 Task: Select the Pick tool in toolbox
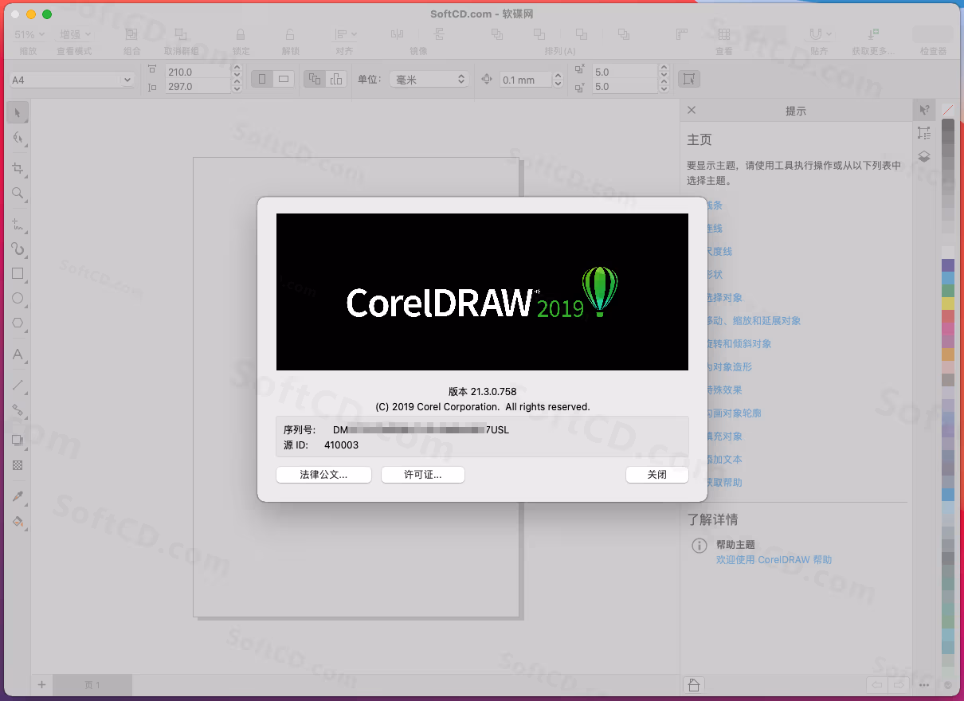coord(18,112)
